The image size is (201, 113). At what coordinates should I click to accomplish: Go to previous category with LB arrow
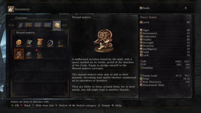pyautogui.click(x=11, y=25)
